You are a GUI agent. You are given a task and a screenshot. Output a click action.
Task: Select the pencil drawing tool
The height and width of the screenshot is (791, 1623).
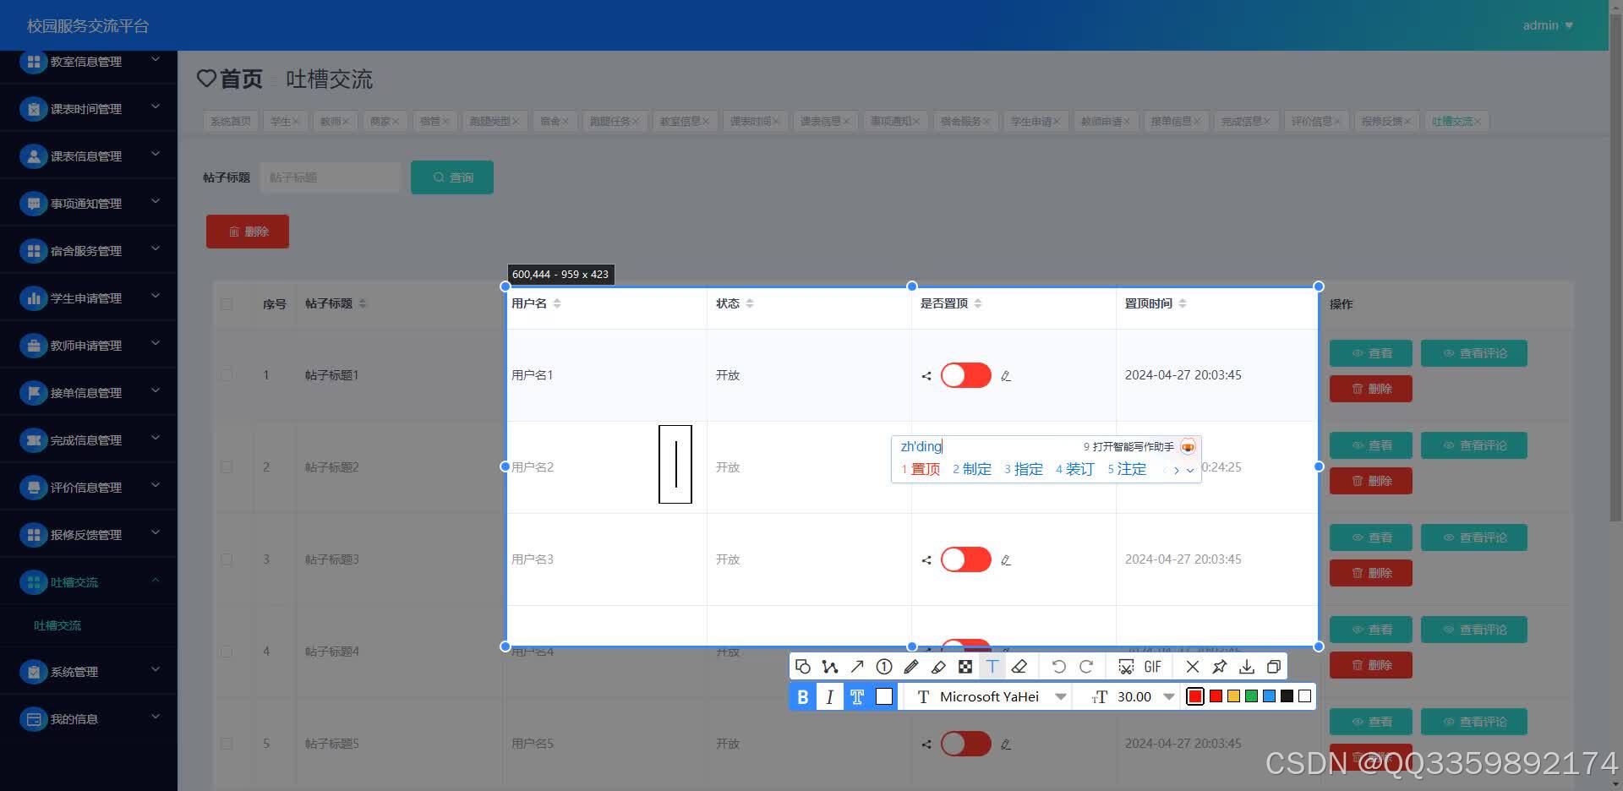point(911,667)
